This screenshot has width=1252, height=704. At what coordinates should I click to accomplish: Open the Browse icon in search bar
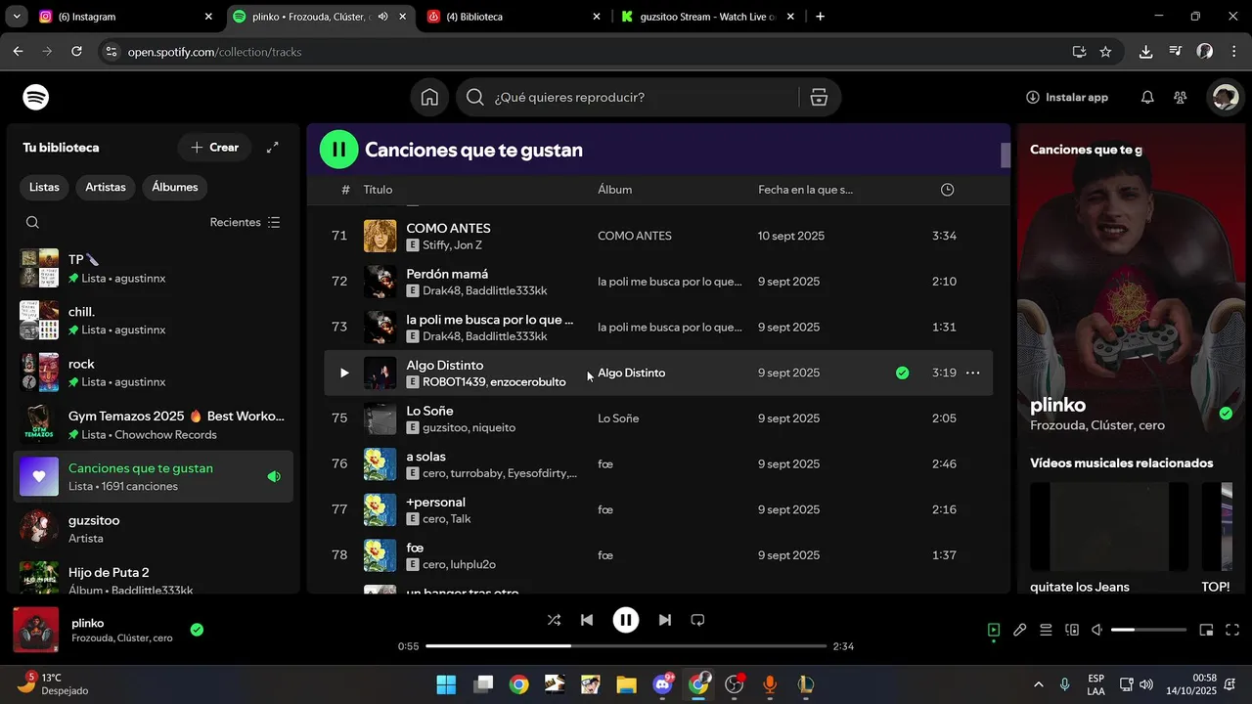tap(819, 97)
